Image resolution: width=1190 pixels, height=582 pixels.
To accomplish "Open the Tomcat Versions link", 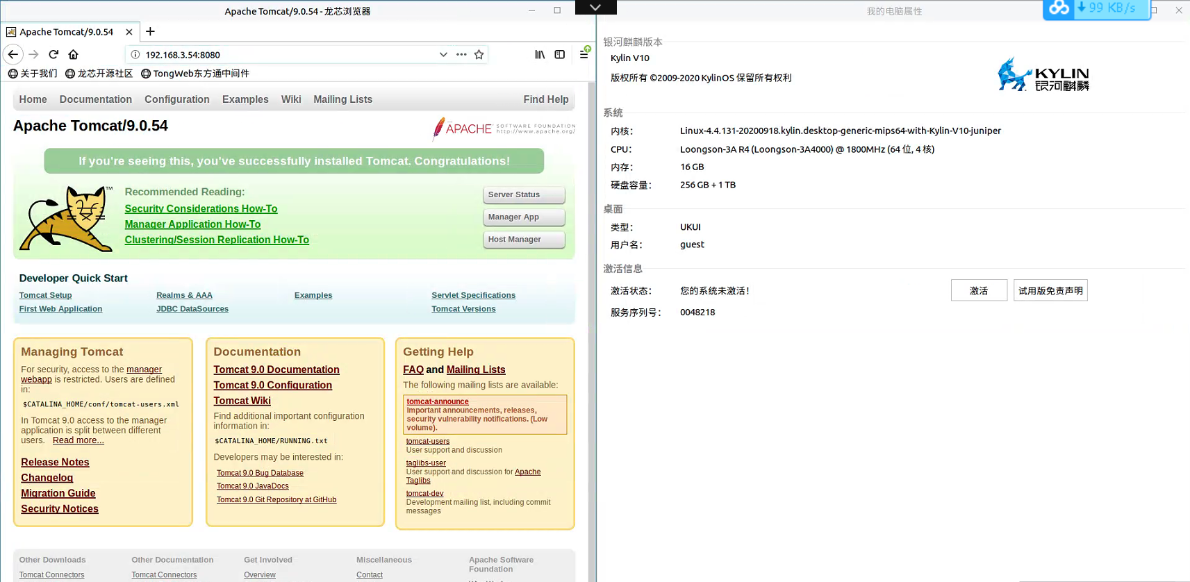I will click(x=463, y=309).
